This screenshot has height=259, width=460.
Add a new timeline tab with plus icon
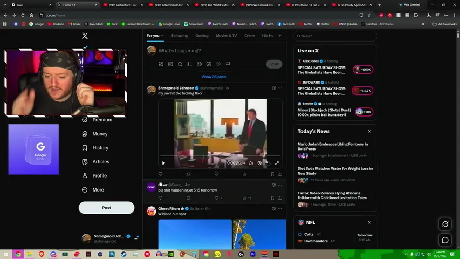pos(280,36)
